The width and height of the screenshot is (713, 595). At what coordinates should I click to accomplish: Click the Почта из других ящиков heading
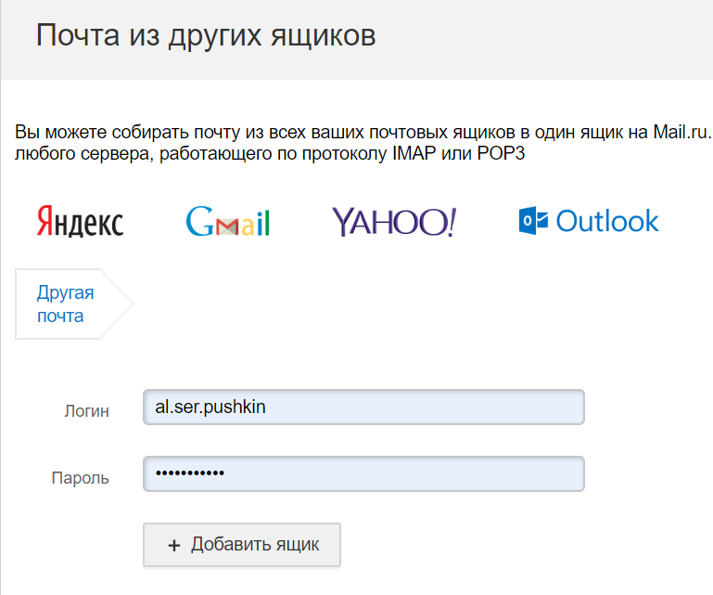(206, 35)
